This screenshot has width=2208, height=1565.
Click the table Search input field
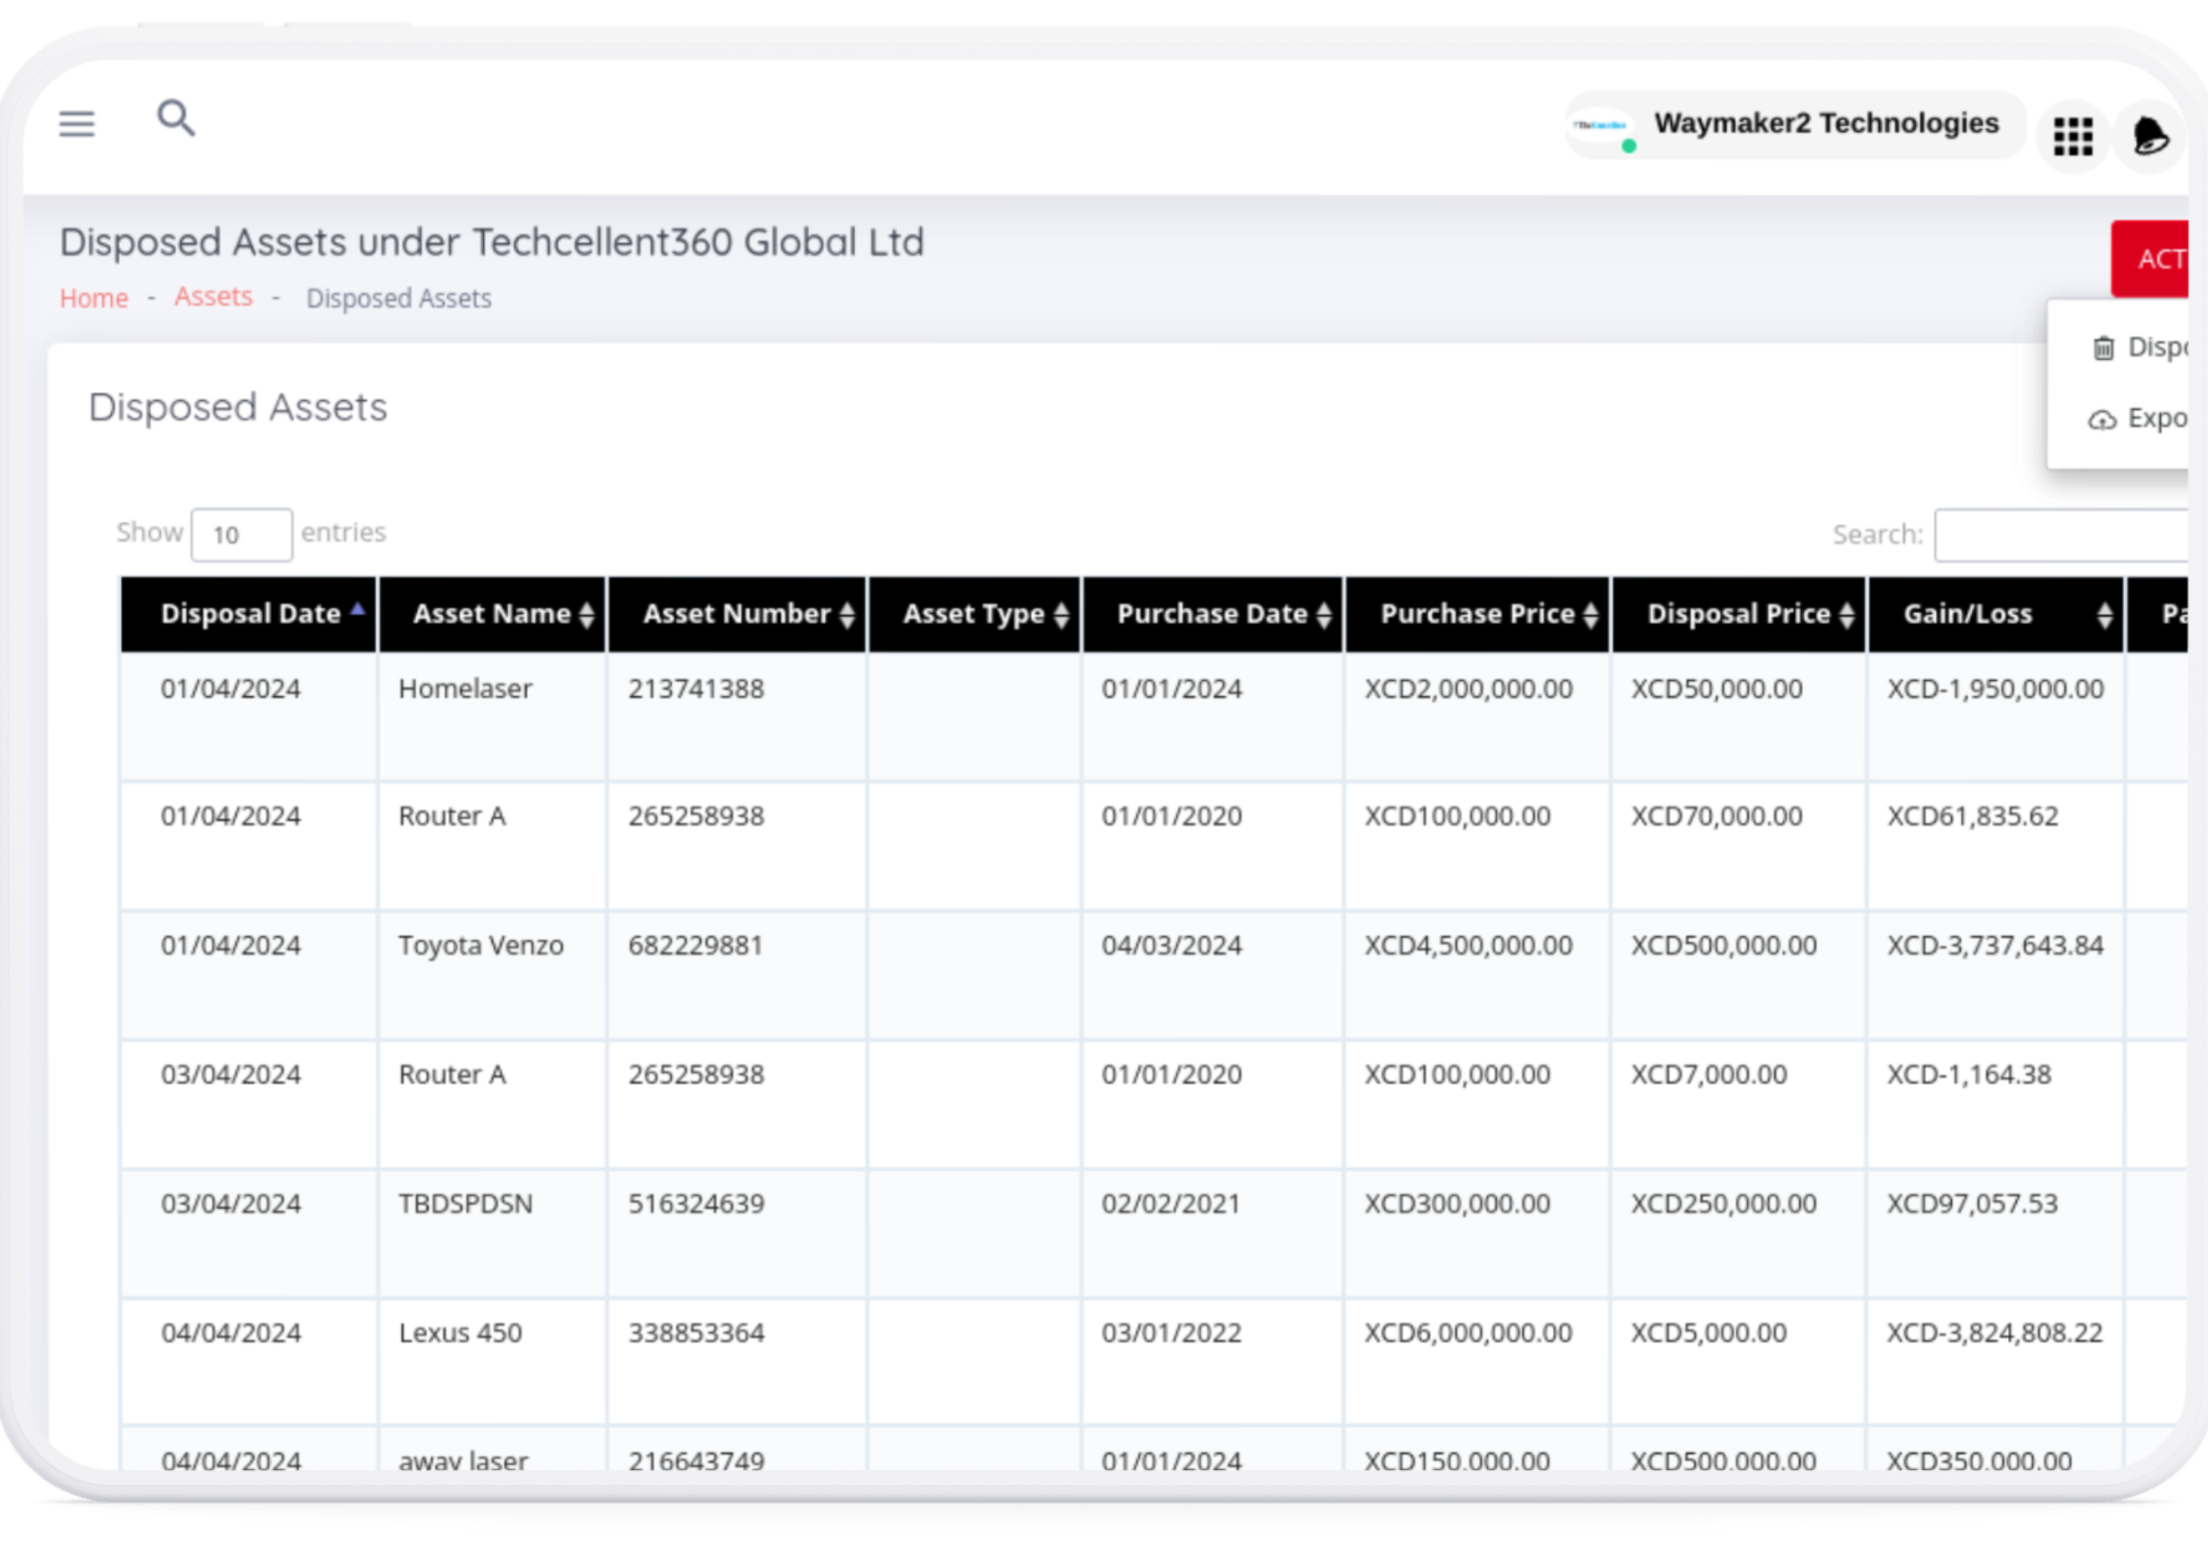pyautogui.click(x=2062, y=534)
